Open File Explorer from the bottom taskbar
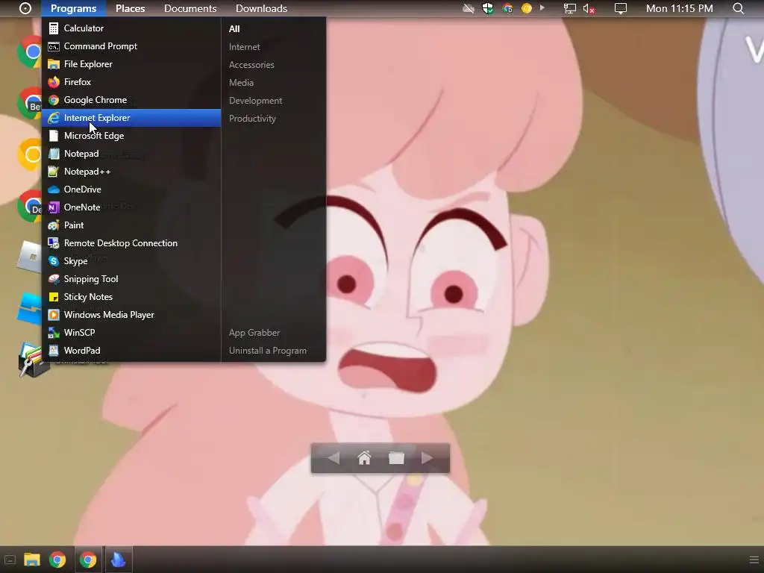Image resolution: width=764 pixels, height=573 pixels. [32, 560]
